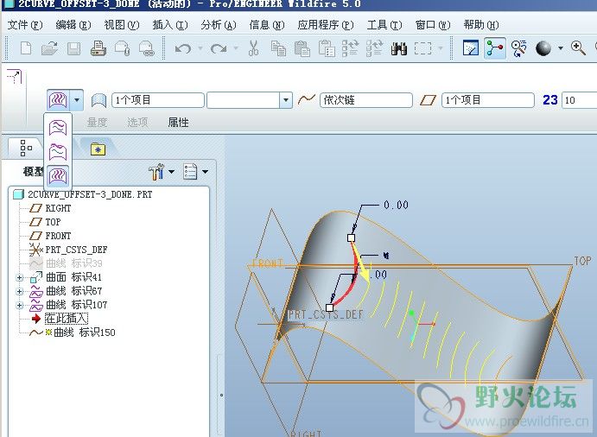The width and height of the screenshot is (597, 437).
Task: Click the value field showing 10
Action: click(579, 100)
